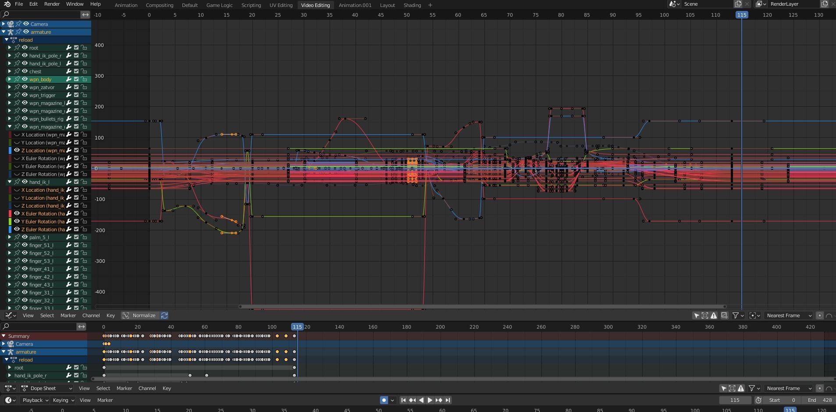Image resolution: width=836 pixels, height=412 pixels.
Task: Click the pin icon on Camera row in graph editor
Action: 18,24
